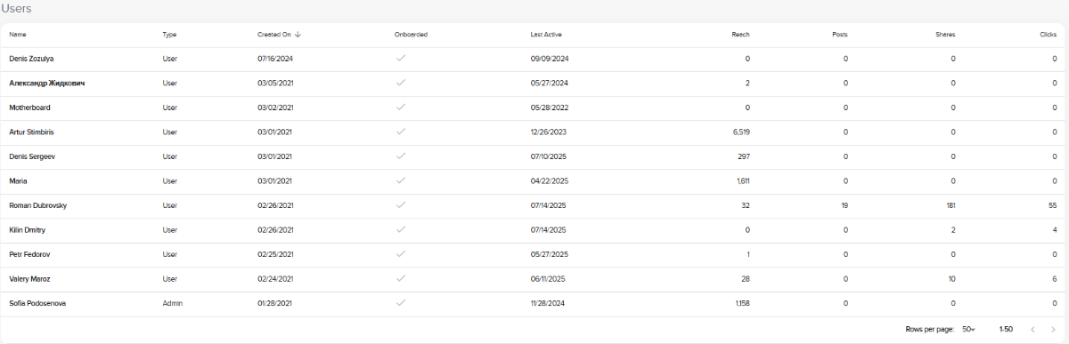Open user Roman Dubrovsky
This screenshot has height=344, width=1069.
(x=37, y=205)
